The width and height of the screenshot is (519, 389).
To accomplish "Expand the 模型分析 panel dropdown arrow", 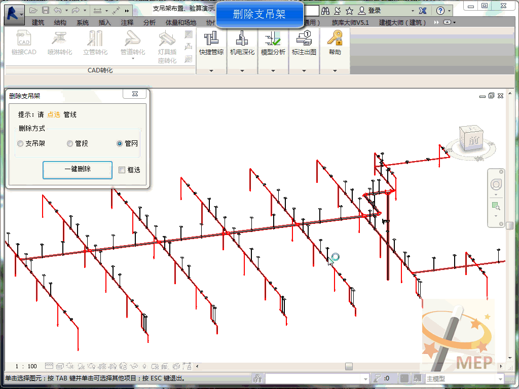I will (273, 70).
